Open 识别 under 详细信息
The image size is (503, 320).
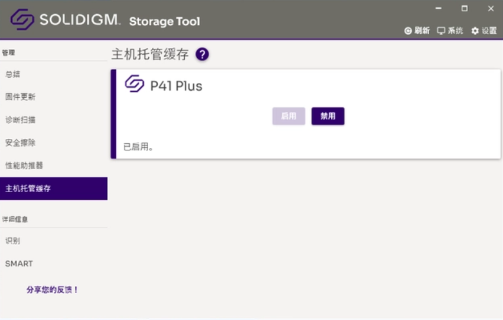coord(13,241)
